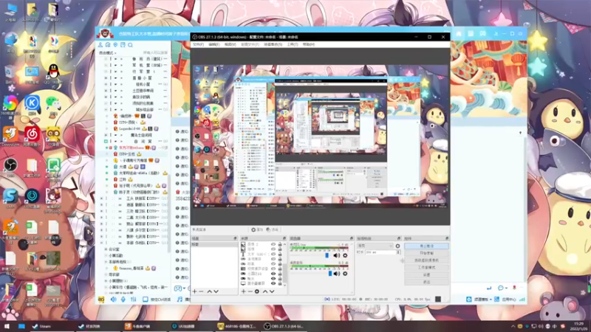Screen dimensions: 591x332
Task: Open OBS 帮助(H) menu
Action: coord(308,44)
